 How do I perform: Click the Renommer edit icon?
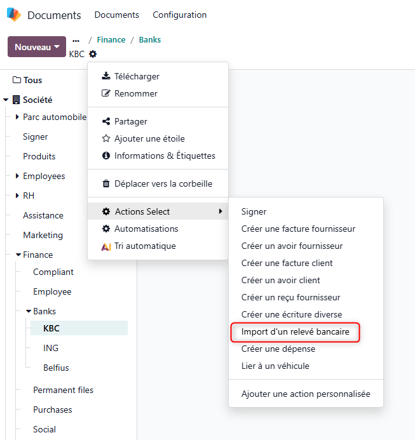point(106,93)
